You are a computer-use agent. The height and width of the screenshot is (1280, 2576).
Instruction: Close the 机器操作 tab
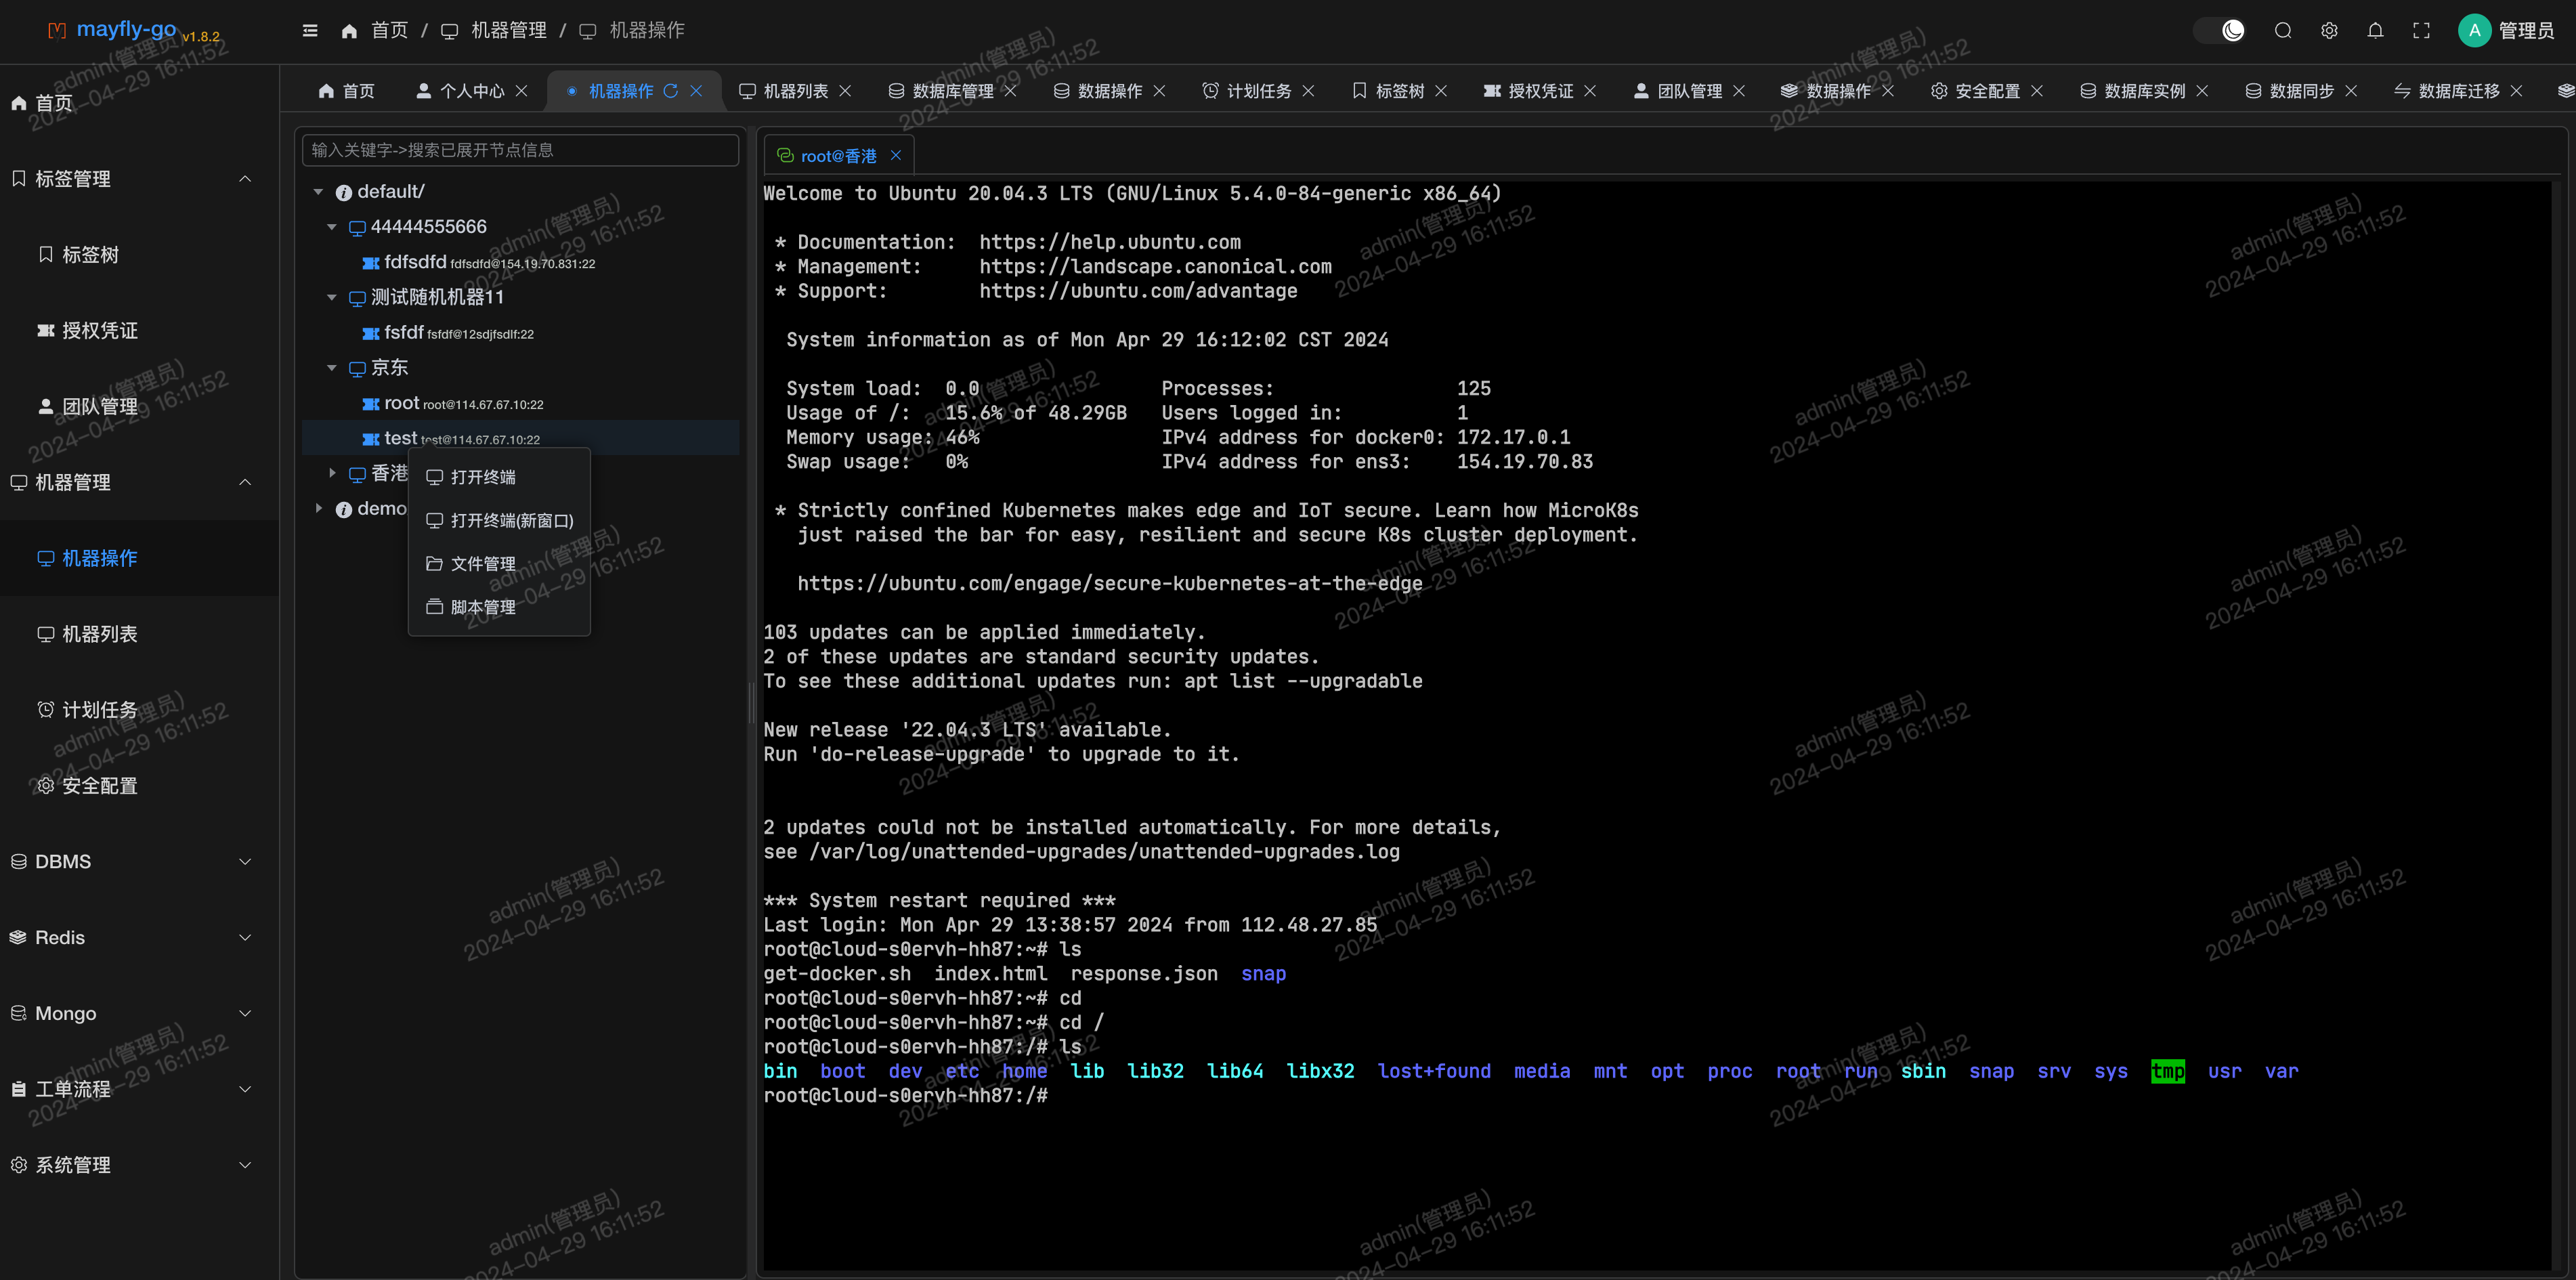[x=697, y=91]
